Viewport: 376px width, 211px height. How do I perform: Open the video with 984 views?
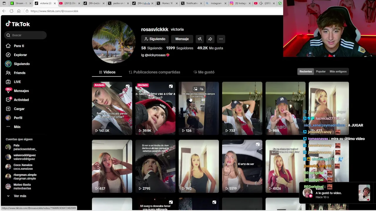[x=286, y=108]
